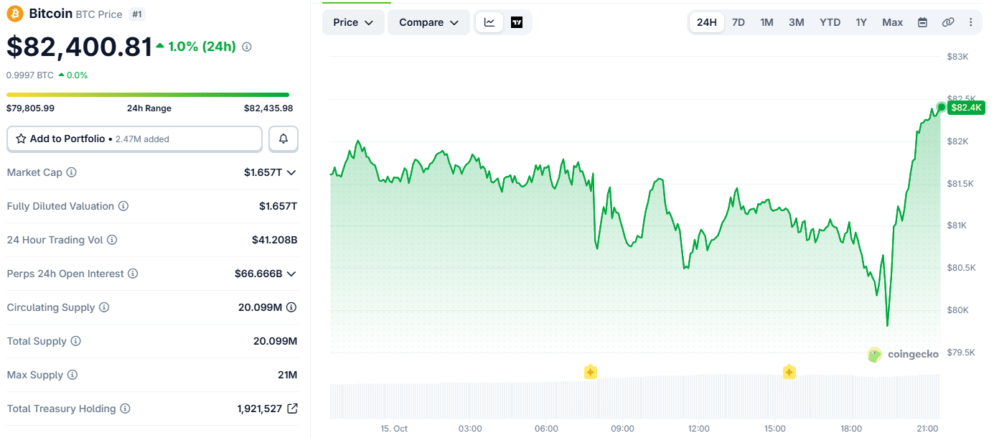Select the 1Y time range
This screenshot has height=438, width=994.
pyautogui.click(x=861, y=22)
